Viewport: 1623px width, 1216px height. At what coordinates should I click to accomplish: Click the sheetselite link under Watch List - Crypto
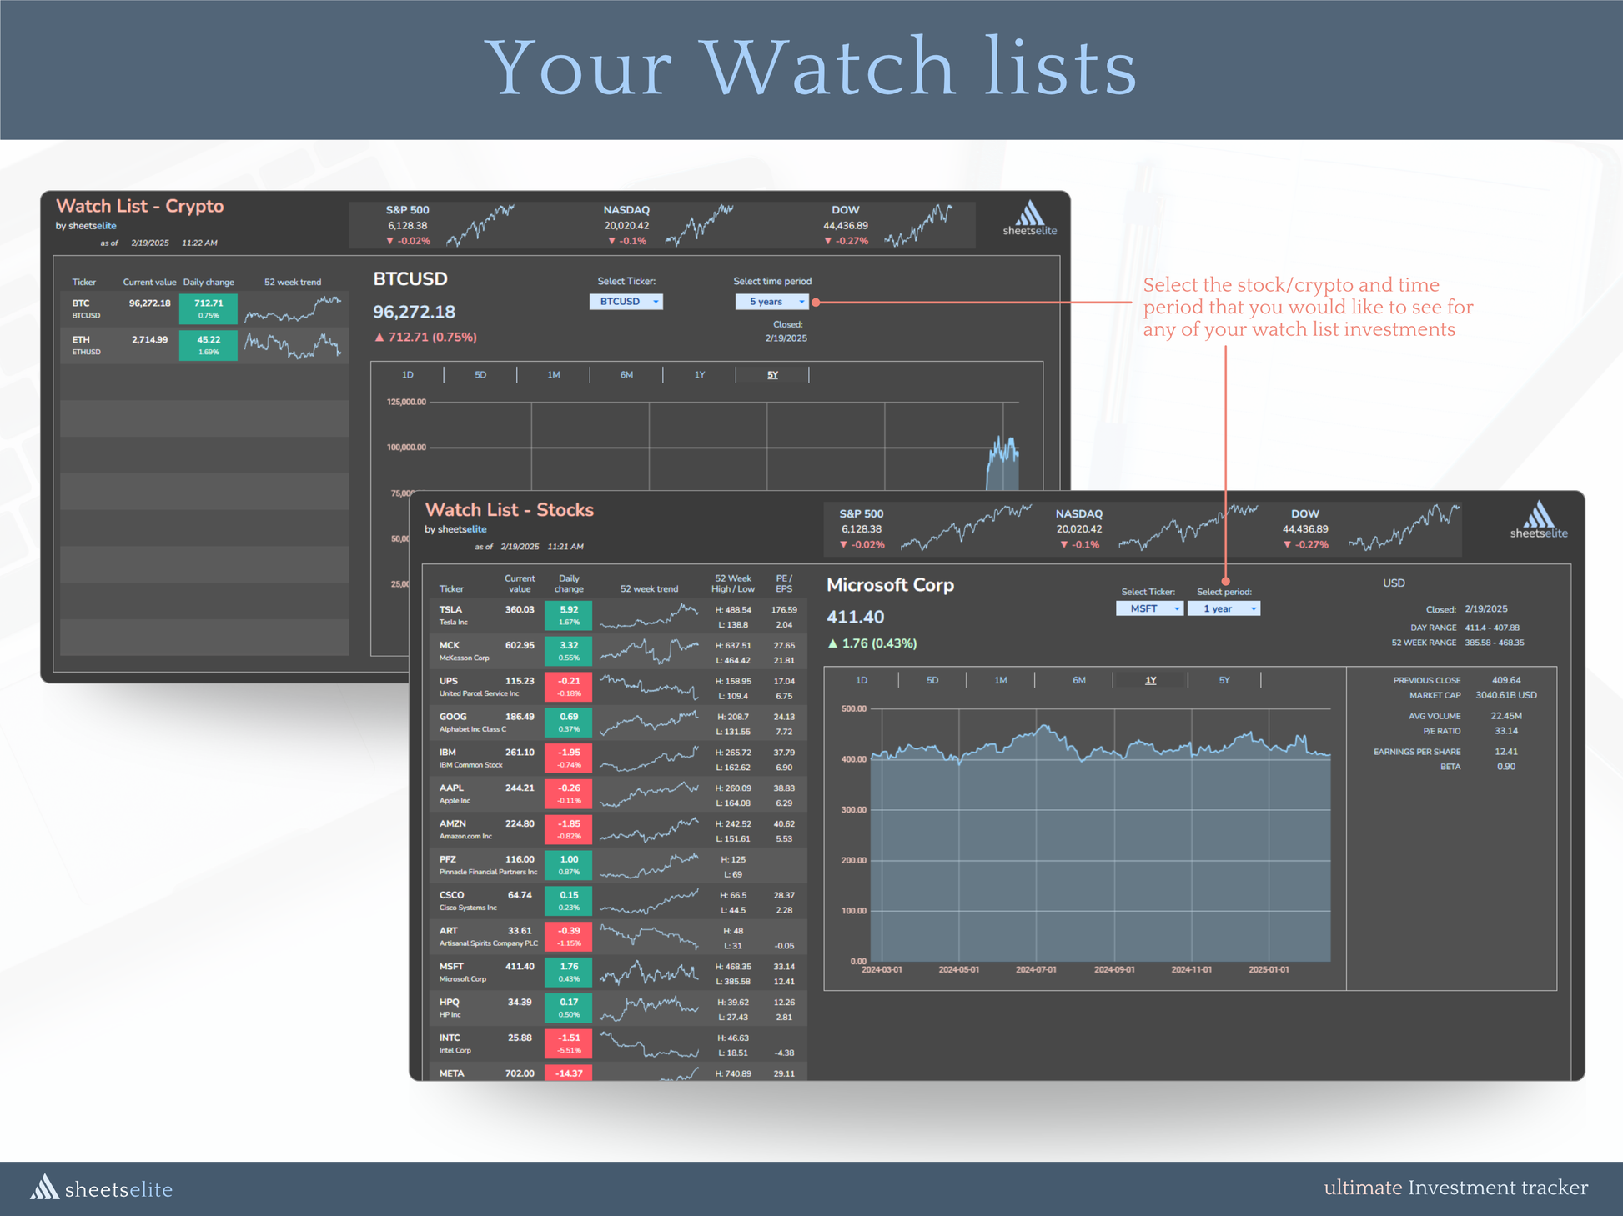(92, 226)
